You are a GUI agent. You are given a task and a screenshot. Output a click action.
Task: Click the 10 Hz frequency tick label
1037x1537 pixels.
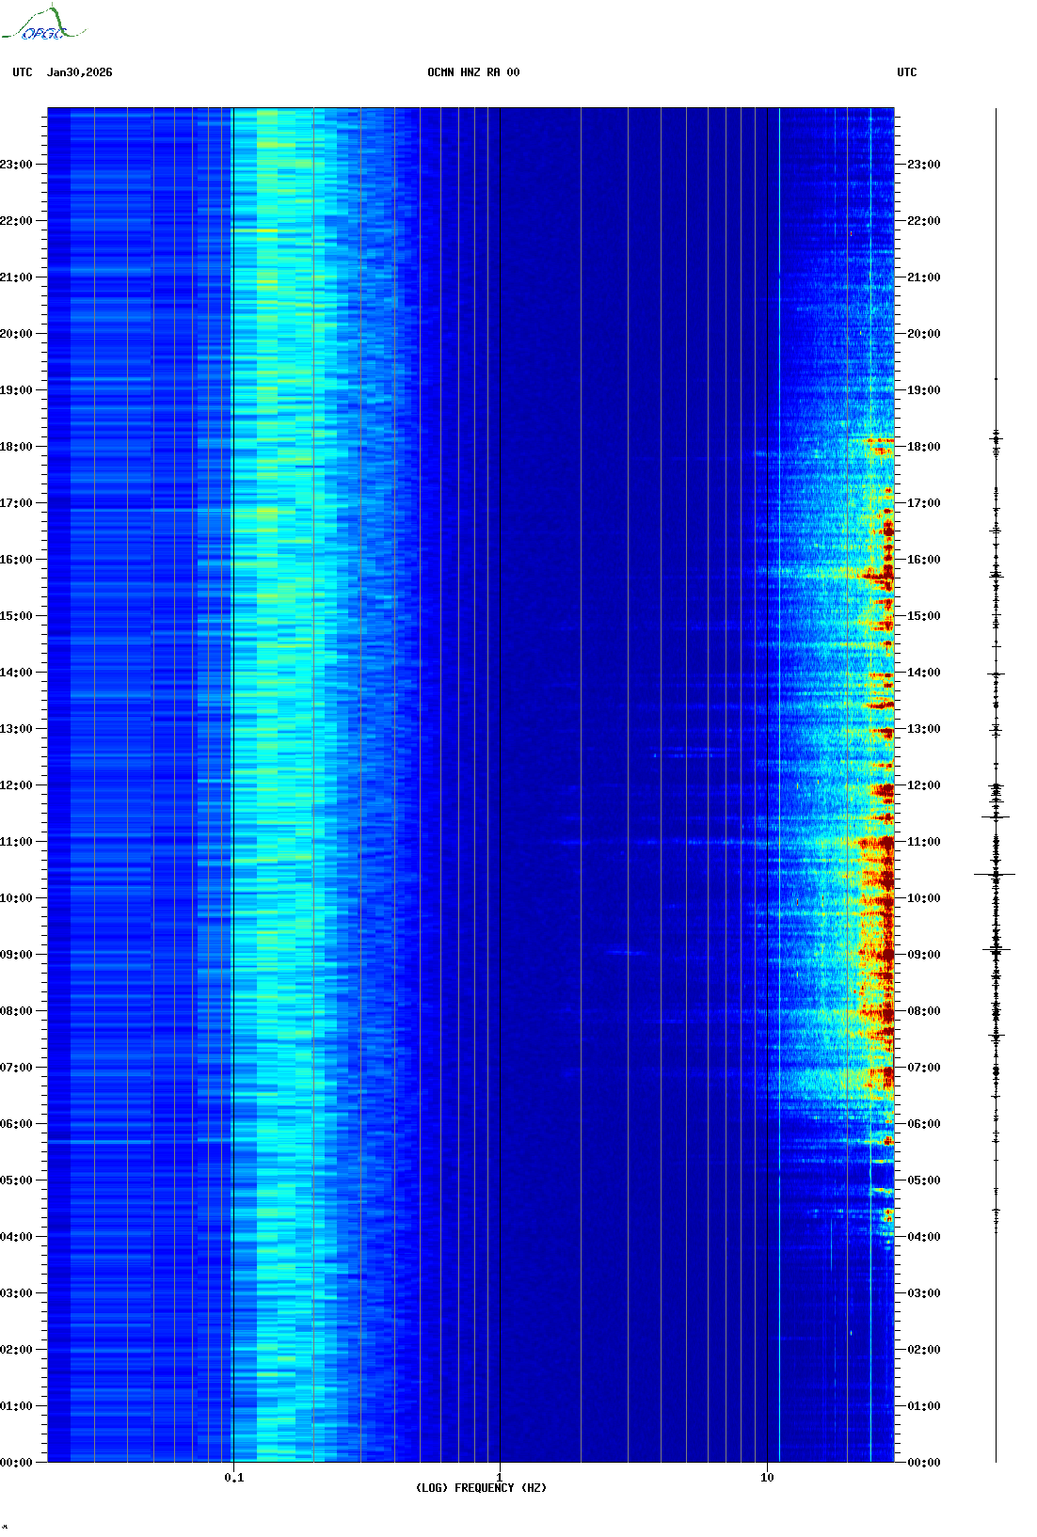[x=767, y=1478]
